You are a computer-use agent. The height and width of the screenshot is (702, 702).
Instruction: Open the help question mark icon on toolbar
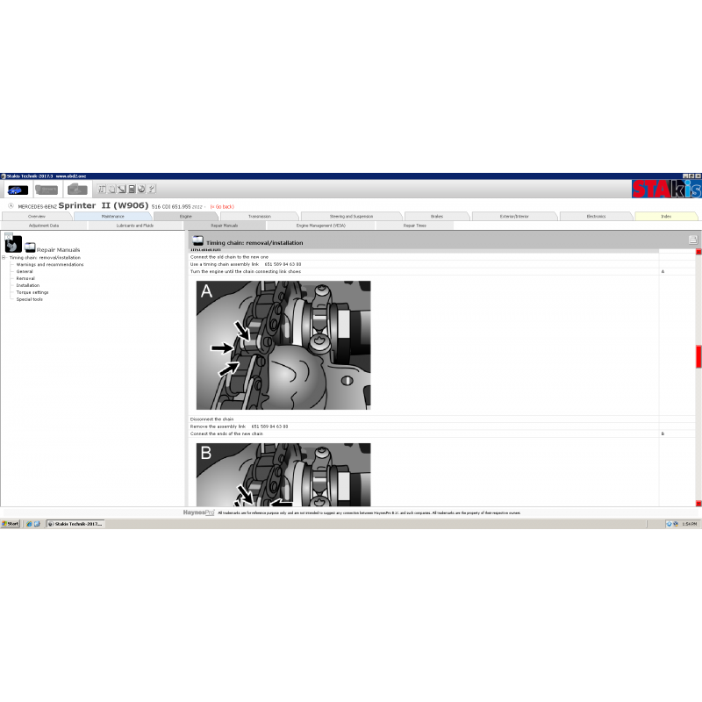tap(151, 189)
